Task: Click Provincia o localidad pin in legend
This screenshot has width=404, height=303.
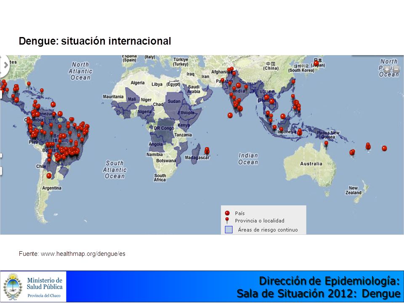Action: tap(227, 220)
